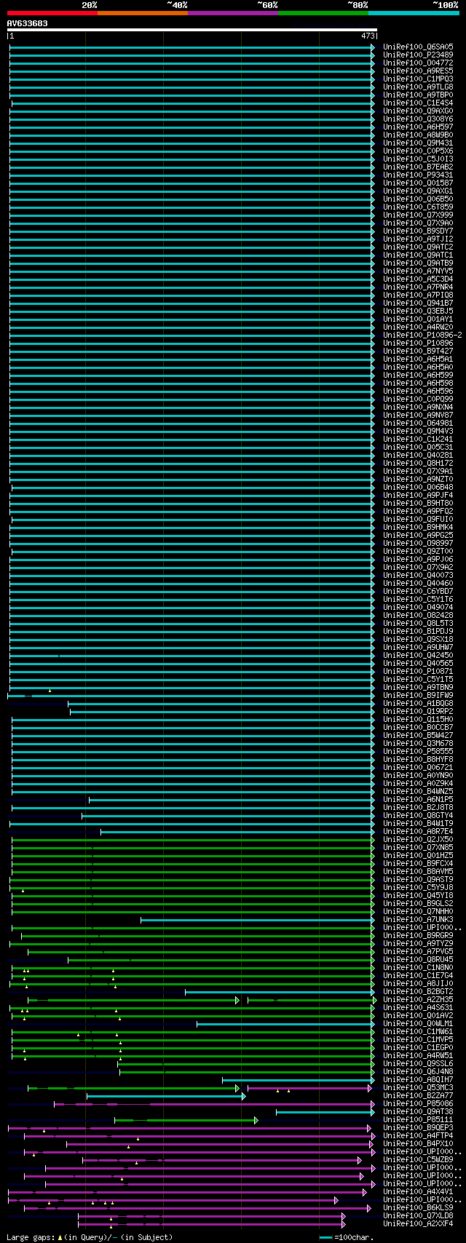Select label UniRef100_B9SDY7

pos(418,231)
